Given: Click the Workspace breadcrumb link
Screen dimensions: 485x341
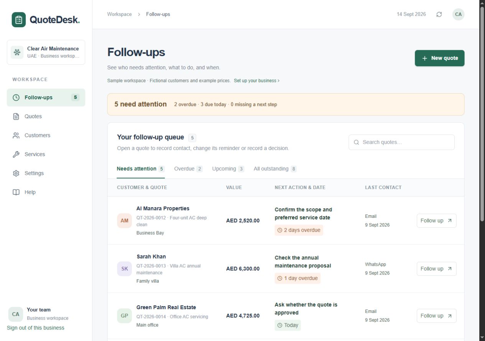Looking at the screenshot, I should tap(119, 14).
